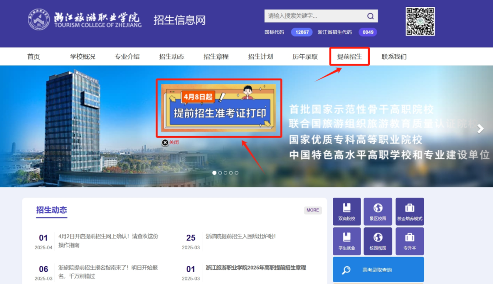Open the 校园氛围 globe tile

pyautogui.click(x=378, y=241)
